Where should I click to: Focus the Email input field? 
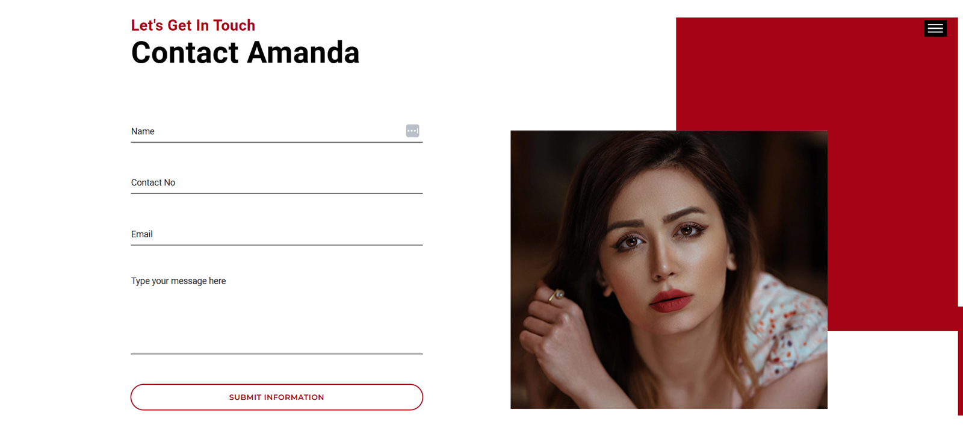click(x=277, y=234)
